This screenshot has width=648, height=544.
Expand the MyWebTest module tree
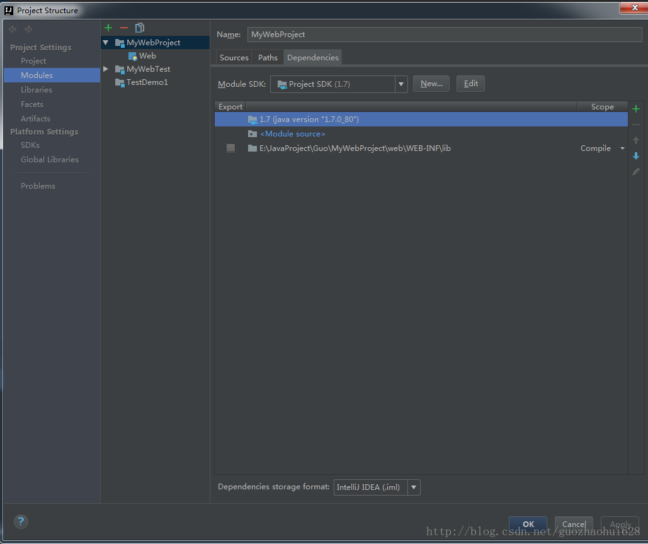(106, 69)
